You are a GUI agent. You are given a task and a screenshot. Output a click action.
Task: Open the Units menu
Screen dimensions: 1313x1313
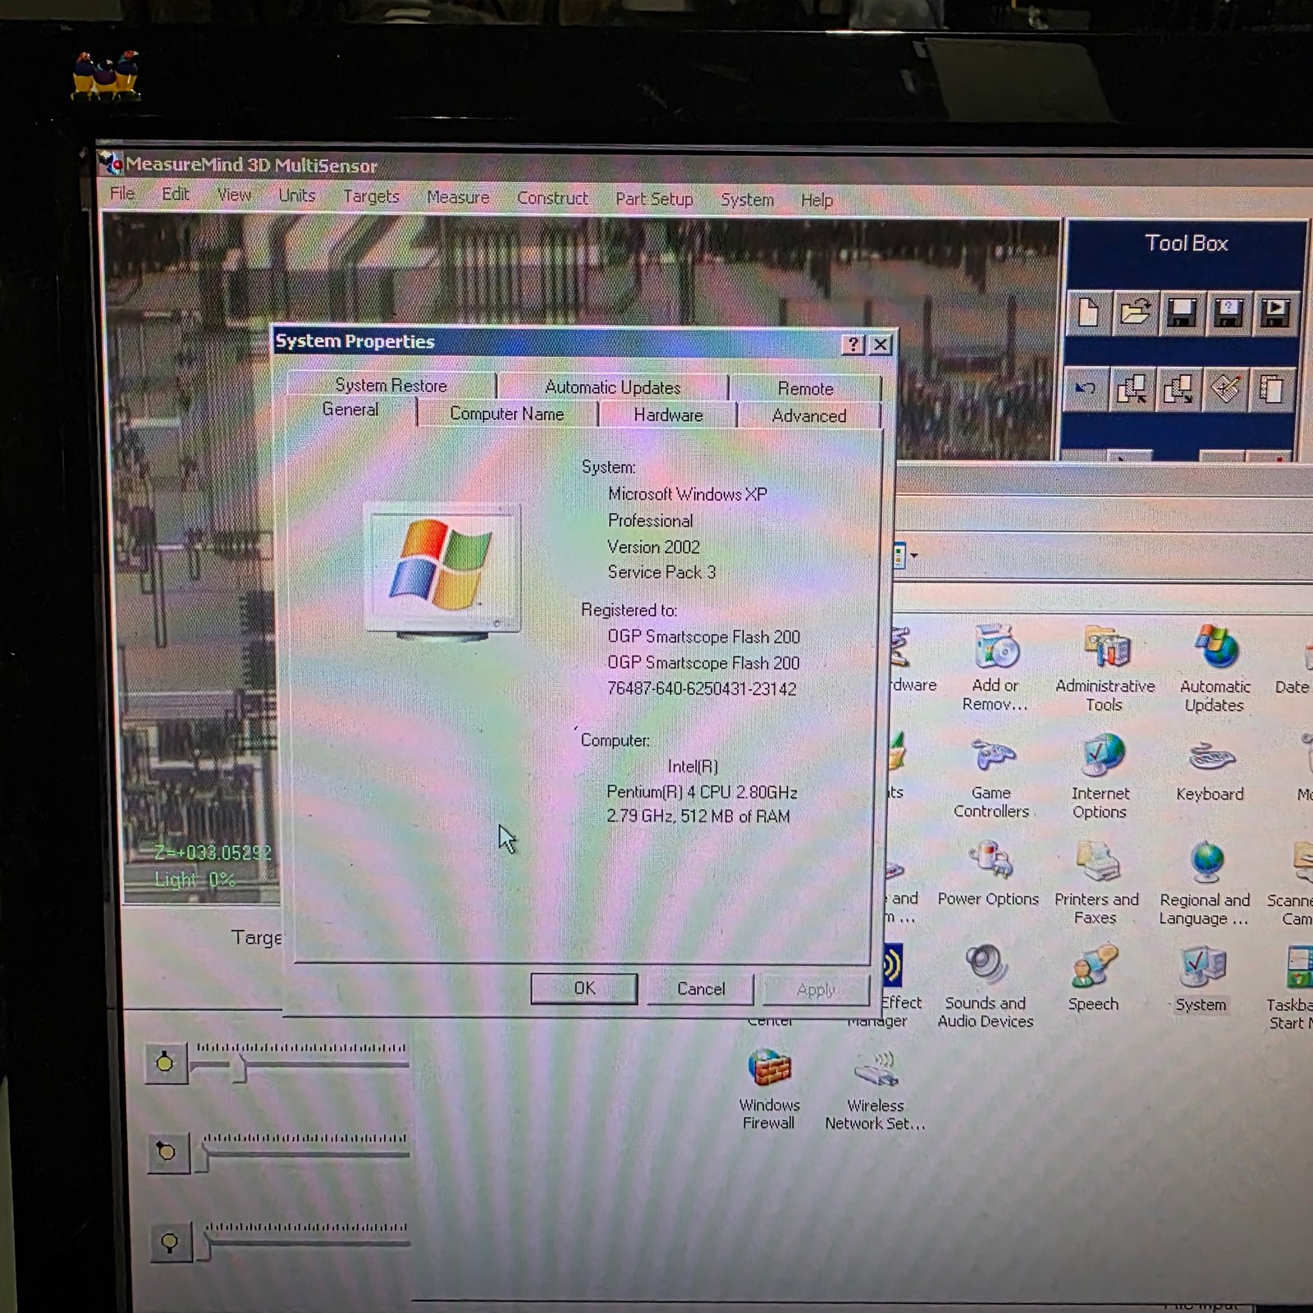(297, 195)
